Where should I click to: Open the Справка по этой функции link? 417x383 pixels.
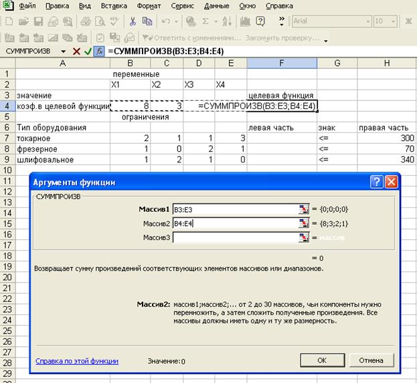(77, 361)
